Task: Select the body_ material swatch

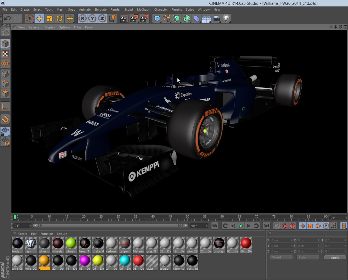Action: click(x=17, y=245)
